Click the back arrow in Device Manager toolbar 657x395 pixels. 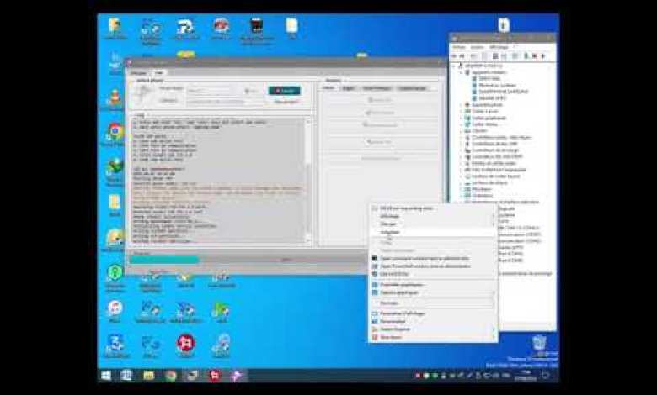(456, 55)
